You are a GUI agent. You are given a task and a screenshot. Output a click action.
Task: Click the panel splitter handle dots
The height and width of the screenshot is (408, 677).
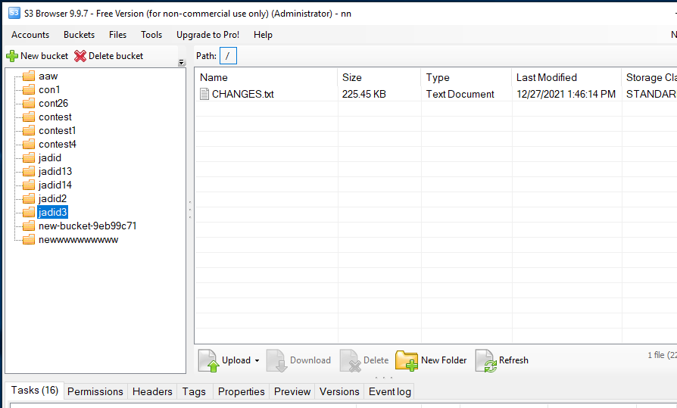(x=190, y=210)
